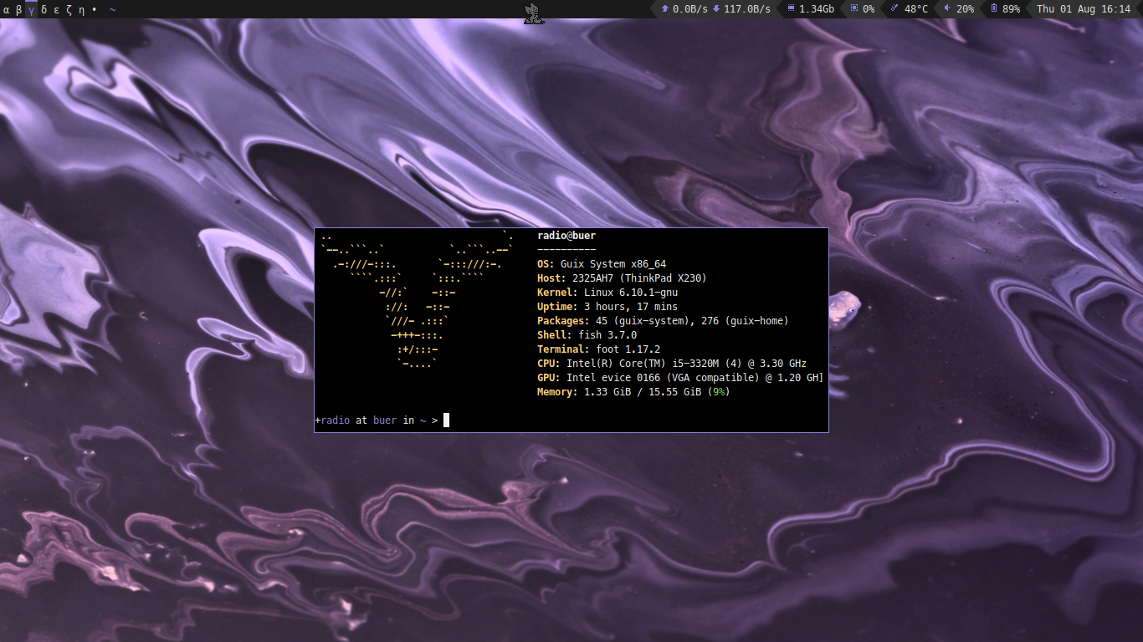Click the 89% battery level
Image resolution: width=1143 pixels, height=642 pixels.
coord(1011,9)
